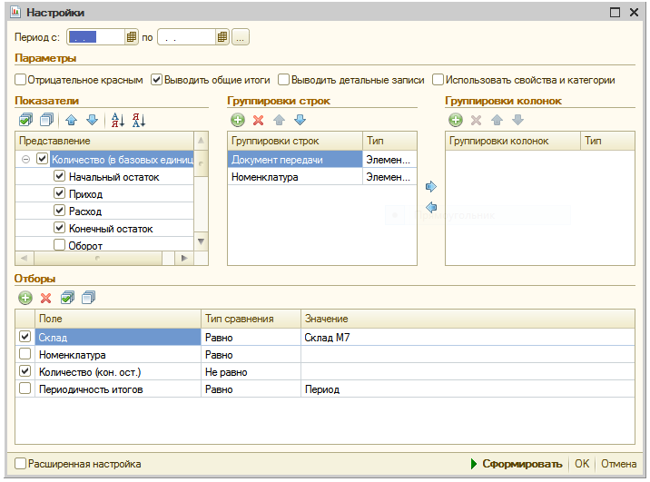Open the calendar for the period end date
The image size is (650, 482).
click(x=222, y=37)
